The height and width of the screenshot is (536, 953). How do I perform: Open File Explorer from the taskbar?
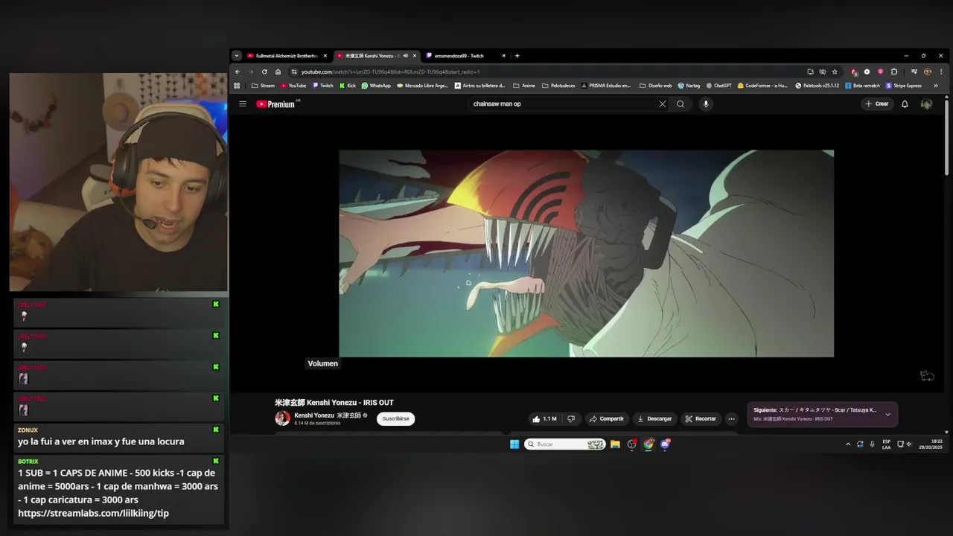tap(615, 444)
